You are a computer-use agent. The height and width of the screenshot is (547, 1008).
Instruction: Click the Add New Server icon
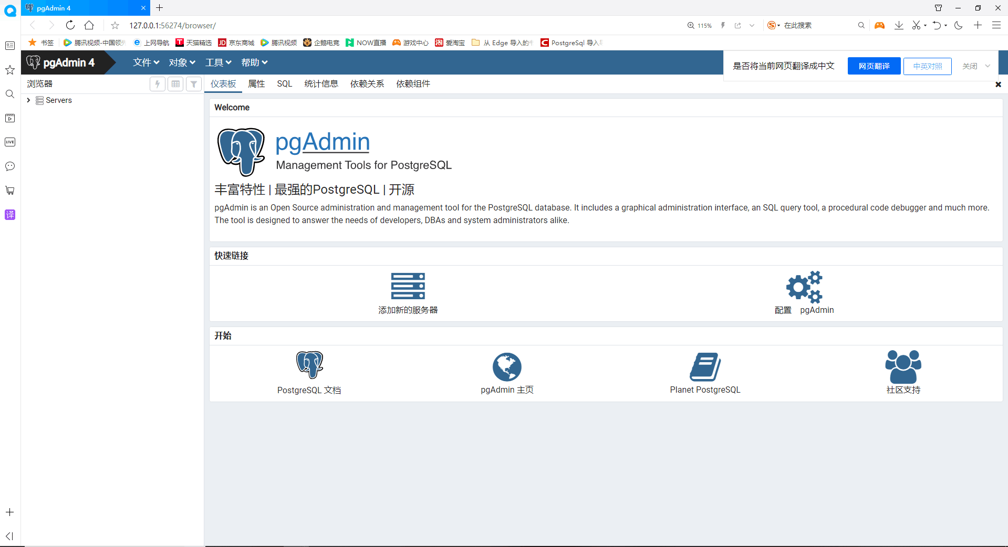coord(408,286)
